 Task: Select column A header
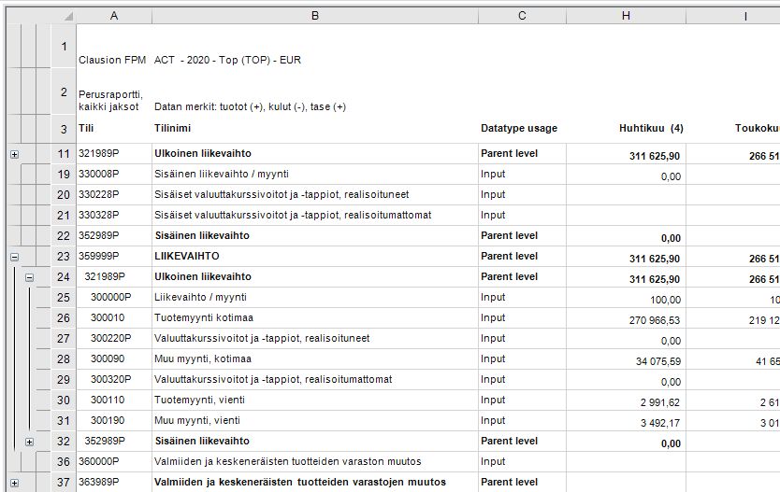[114, 16]
